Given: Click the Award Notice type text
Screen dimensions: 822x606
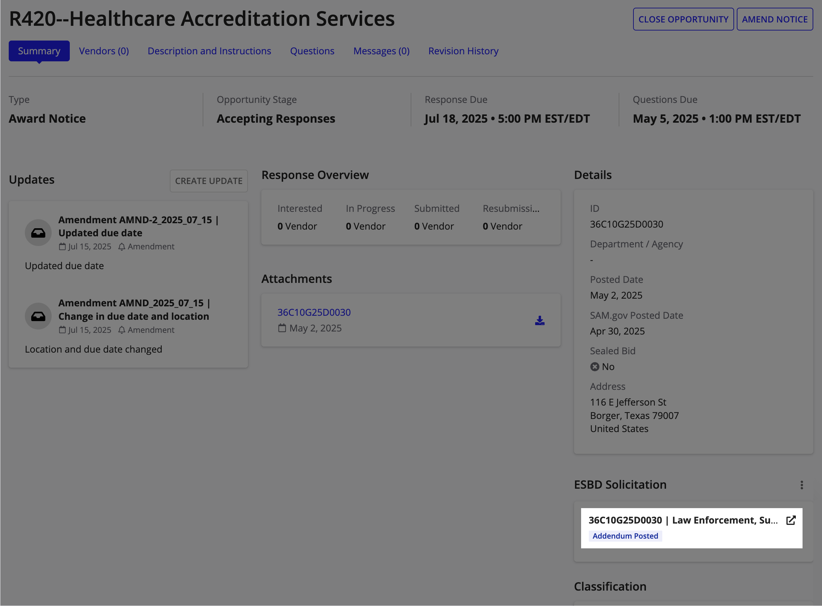Looking at the screenshot, I should click(x=47, y=119).
